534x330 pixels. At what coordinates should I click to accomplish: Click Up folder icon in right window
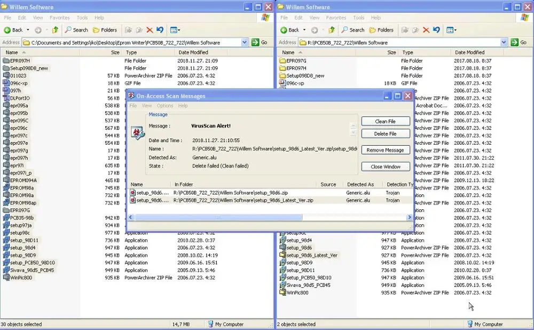coord(332,30)
